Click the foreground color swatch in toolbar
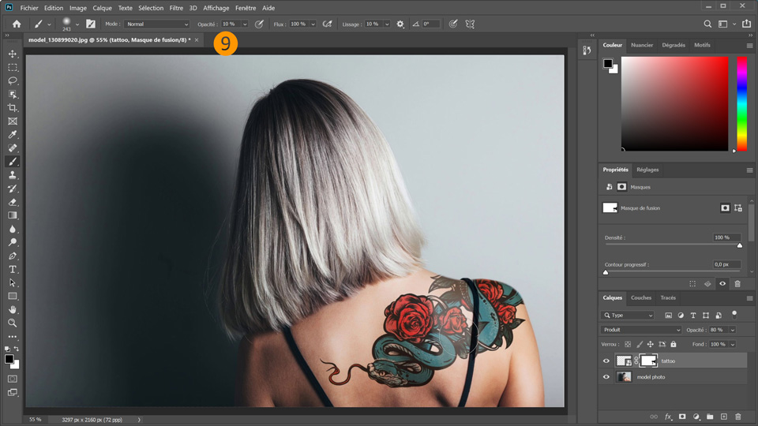Screen dimensions: 758x426 pyautogui.click(x=9, y=359)
